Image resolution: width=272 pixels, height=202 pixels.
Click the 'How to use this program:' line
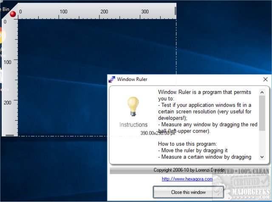pyautogui.click(x=187, y=144)
